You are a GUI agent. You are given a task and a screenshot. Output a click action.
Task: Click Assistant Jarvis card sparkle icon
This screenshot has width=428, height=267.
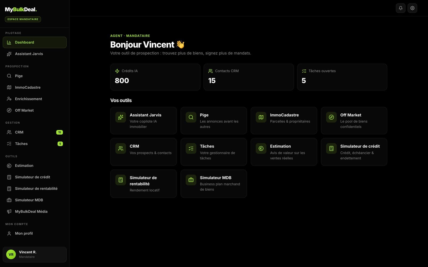[121, 117]
